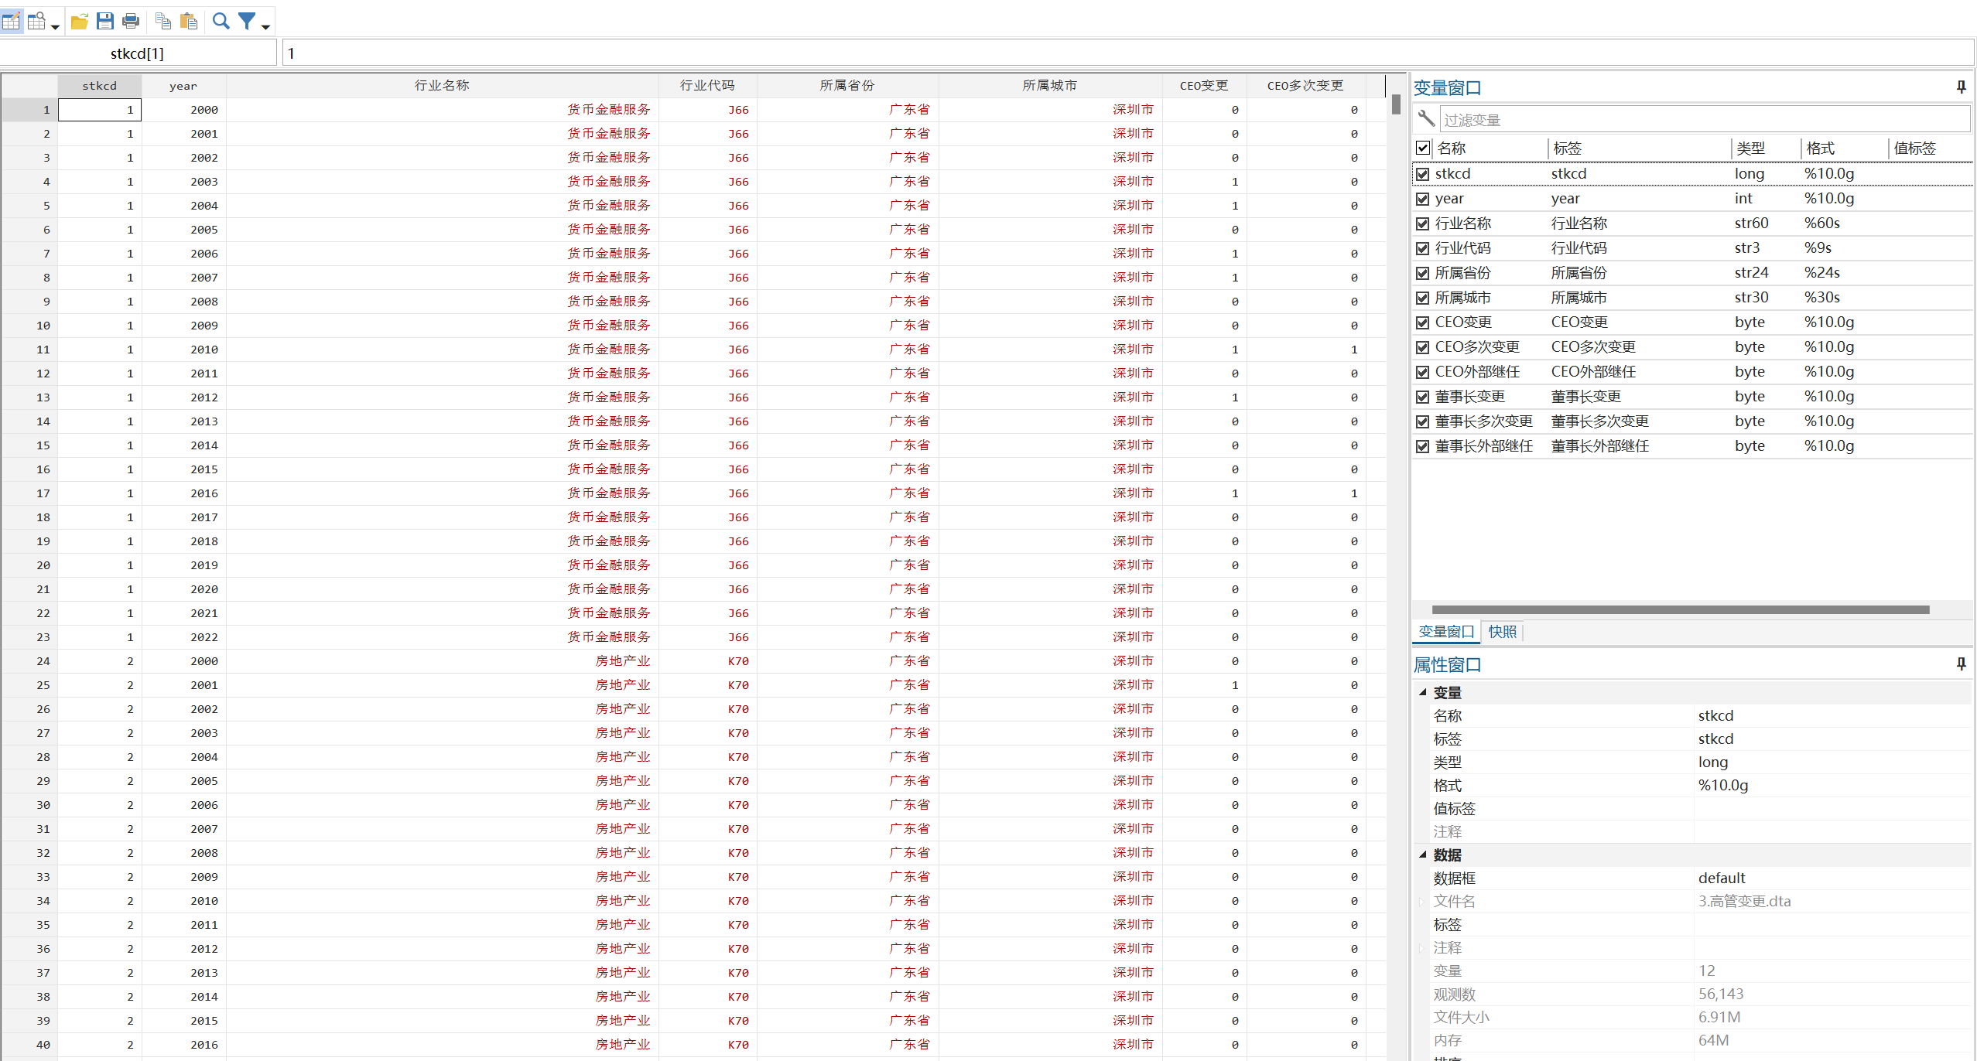Click the 过滤变量 filter input field
Viewport: 1977px width, 1061px height.
[1702, 120]
